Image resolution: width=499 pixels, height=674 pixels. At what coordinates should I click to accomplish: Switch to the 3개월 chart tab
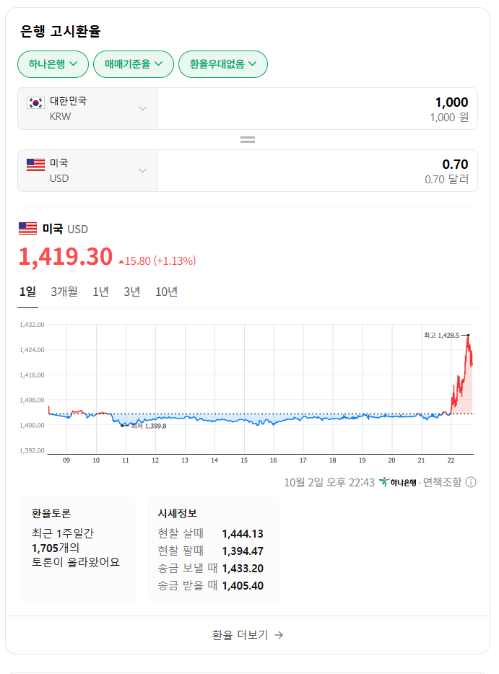point(64,292)
